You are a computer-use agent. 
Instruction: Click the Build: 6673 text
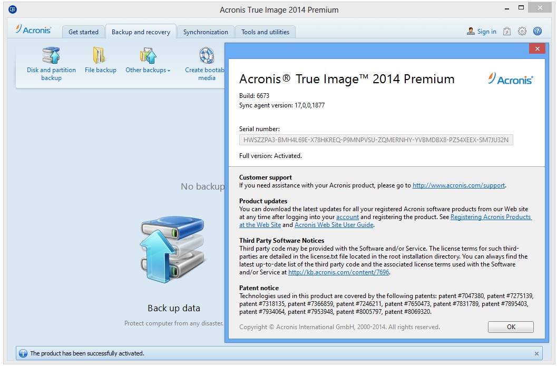click(255, 96)
